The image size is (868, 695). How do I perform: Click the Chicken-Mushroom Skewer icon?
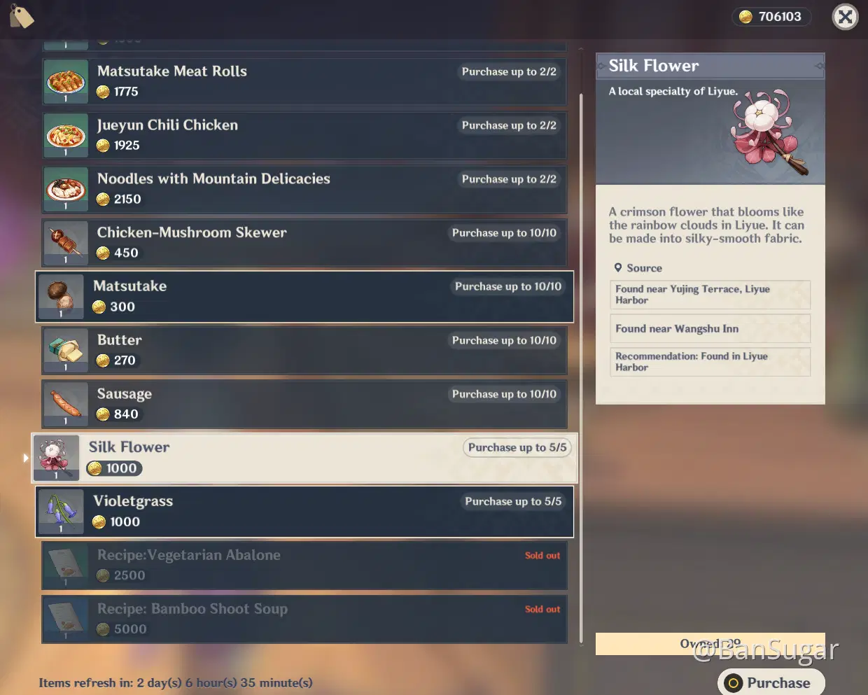(x=66, y=243)
